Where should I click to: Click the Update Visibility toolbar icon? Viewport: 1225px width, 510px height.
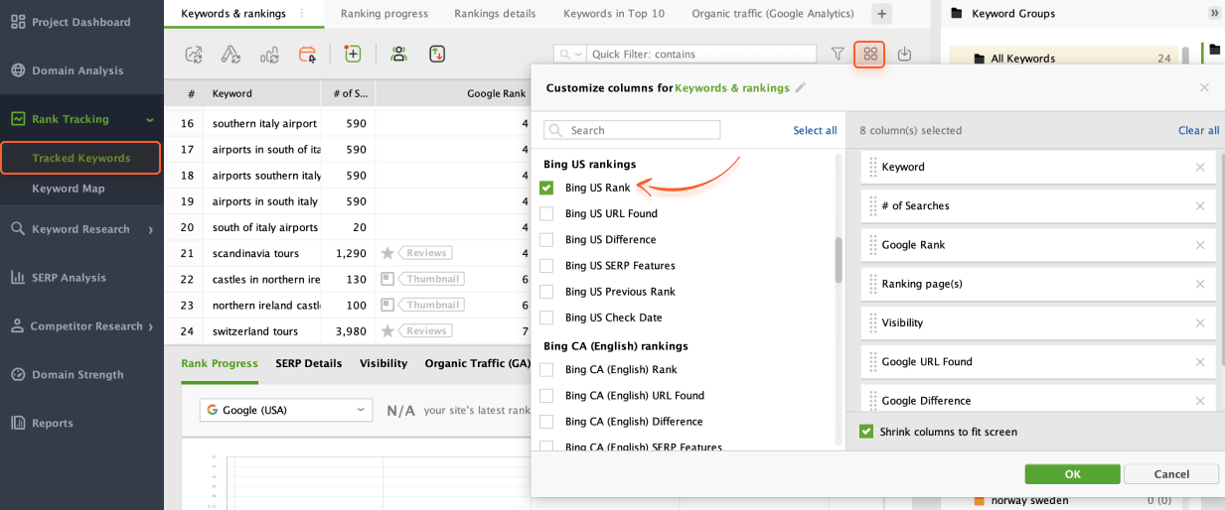point(230,55)
